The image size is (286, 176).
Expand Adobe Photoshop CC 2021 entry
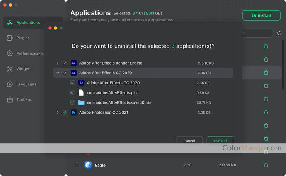click(58, 113)
